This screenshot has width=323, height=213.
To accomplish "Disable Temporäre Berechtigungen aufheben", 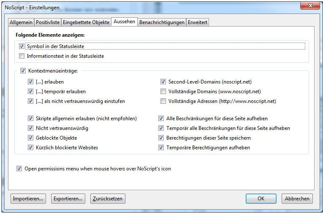I will (161, 147).
